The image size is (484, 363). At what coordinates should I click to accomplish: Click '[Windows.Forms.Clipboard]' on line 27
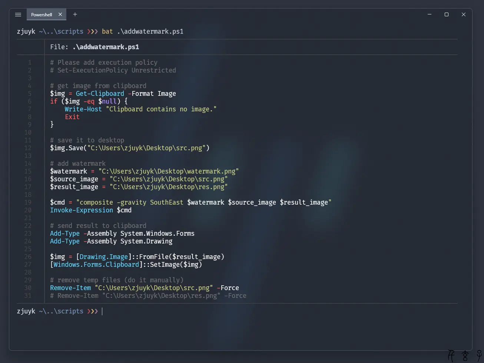96,265
